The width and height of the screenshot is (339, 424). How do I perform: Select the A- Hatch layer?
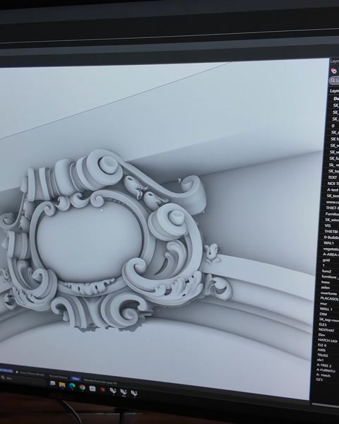(323, 375)
